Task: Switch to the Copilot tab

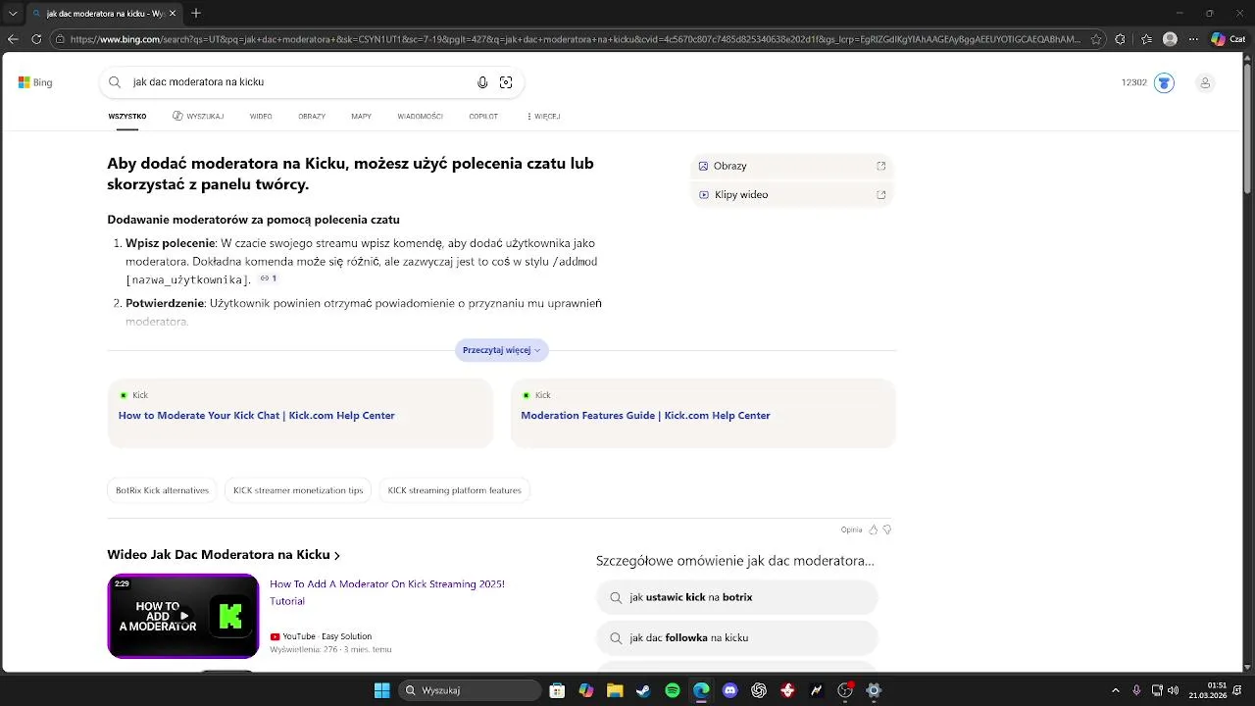Action: (x=483, y=116)
